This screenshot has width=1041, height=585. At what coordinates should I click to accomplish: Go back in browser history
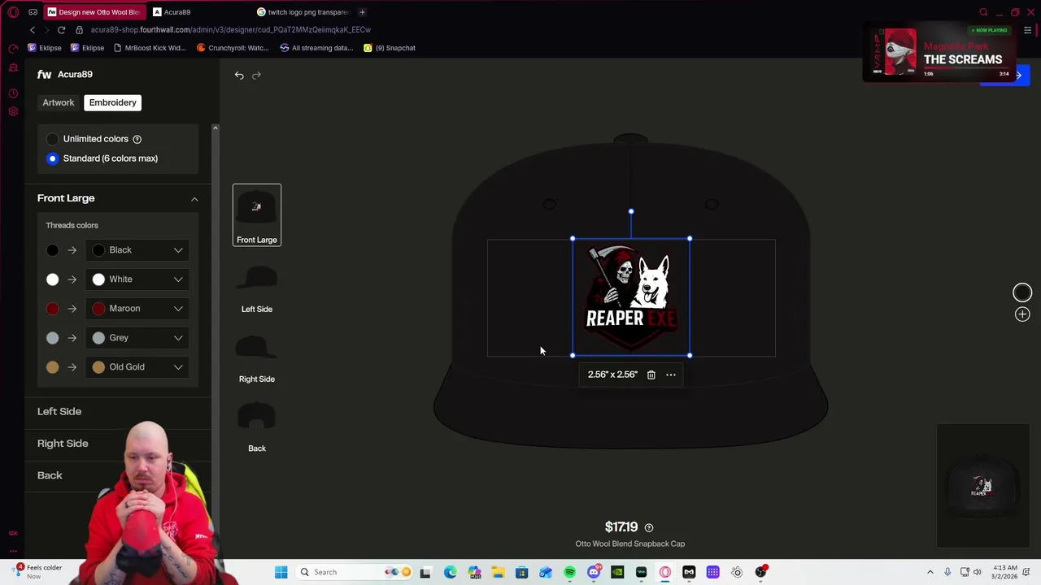(x=33, y=29)
